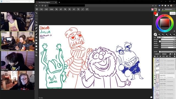
Task: Click the browser back arrow
Action: click(37, 5)
